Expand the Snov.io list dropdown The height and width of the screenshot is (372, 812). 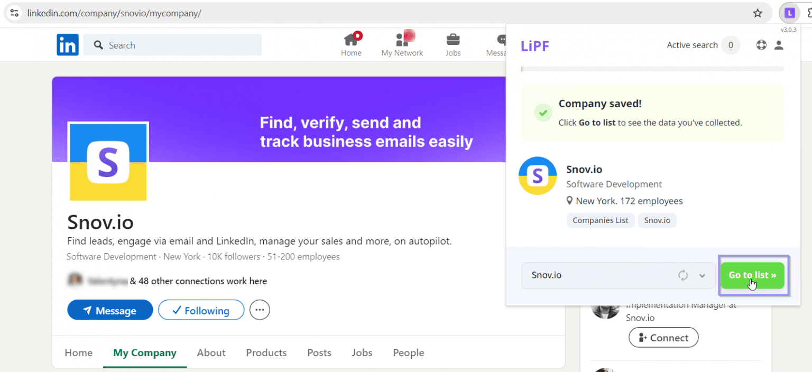coord(703,275)
